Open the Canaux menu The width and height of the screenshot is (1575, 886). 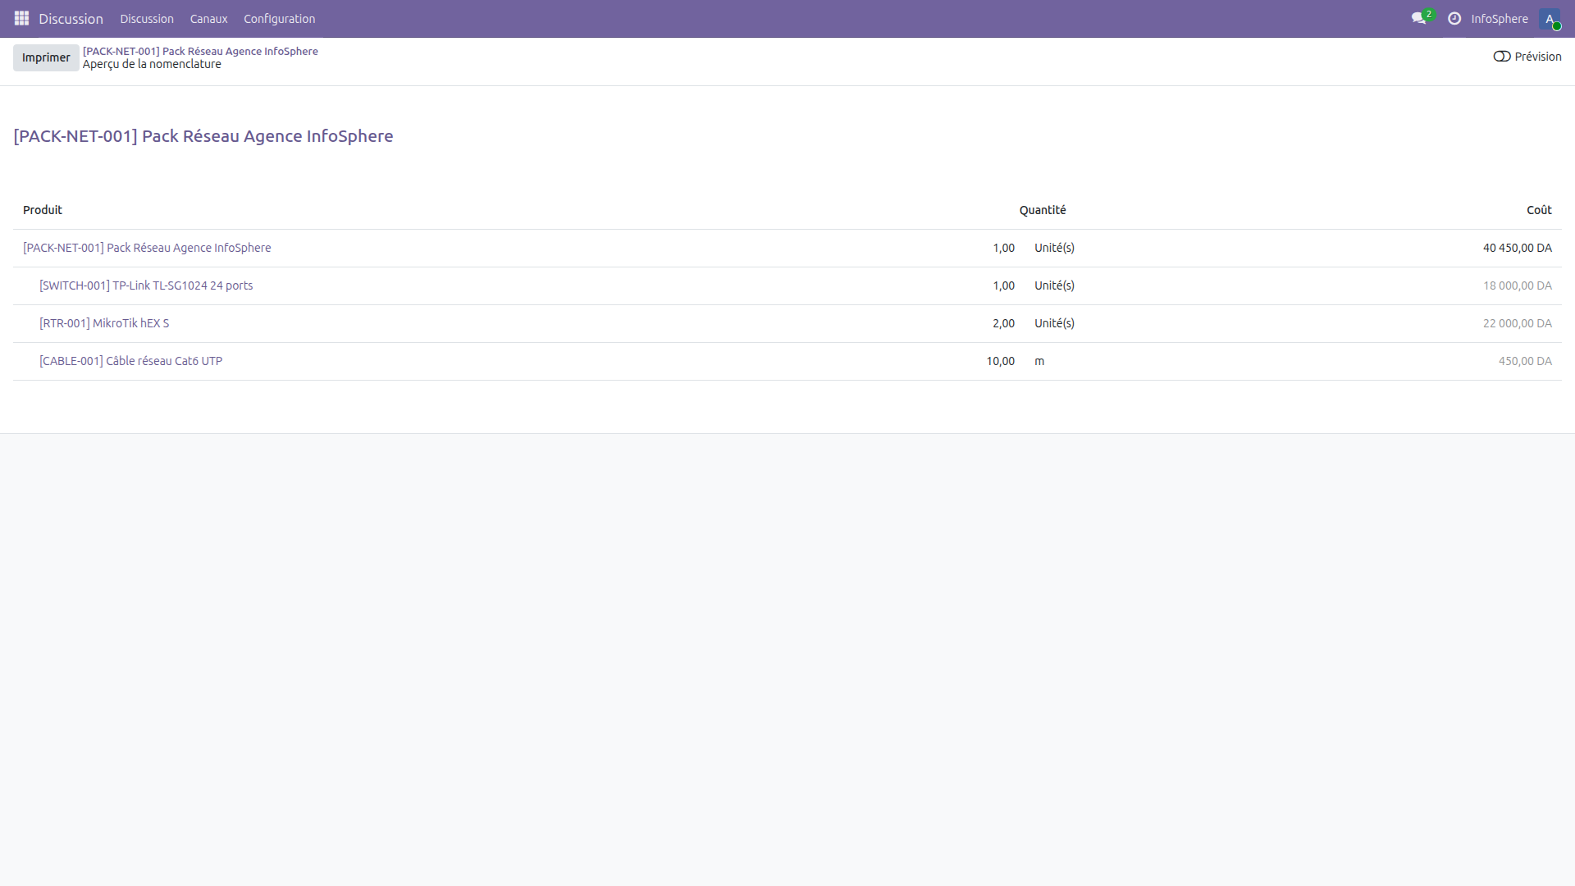tap(208, 18)
